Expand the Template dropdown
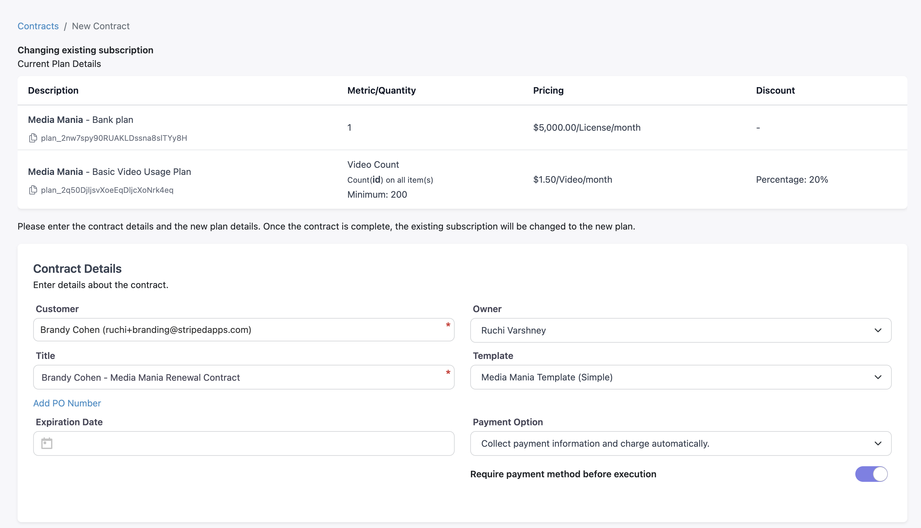921x528 pixels. [x=680, y=377]
